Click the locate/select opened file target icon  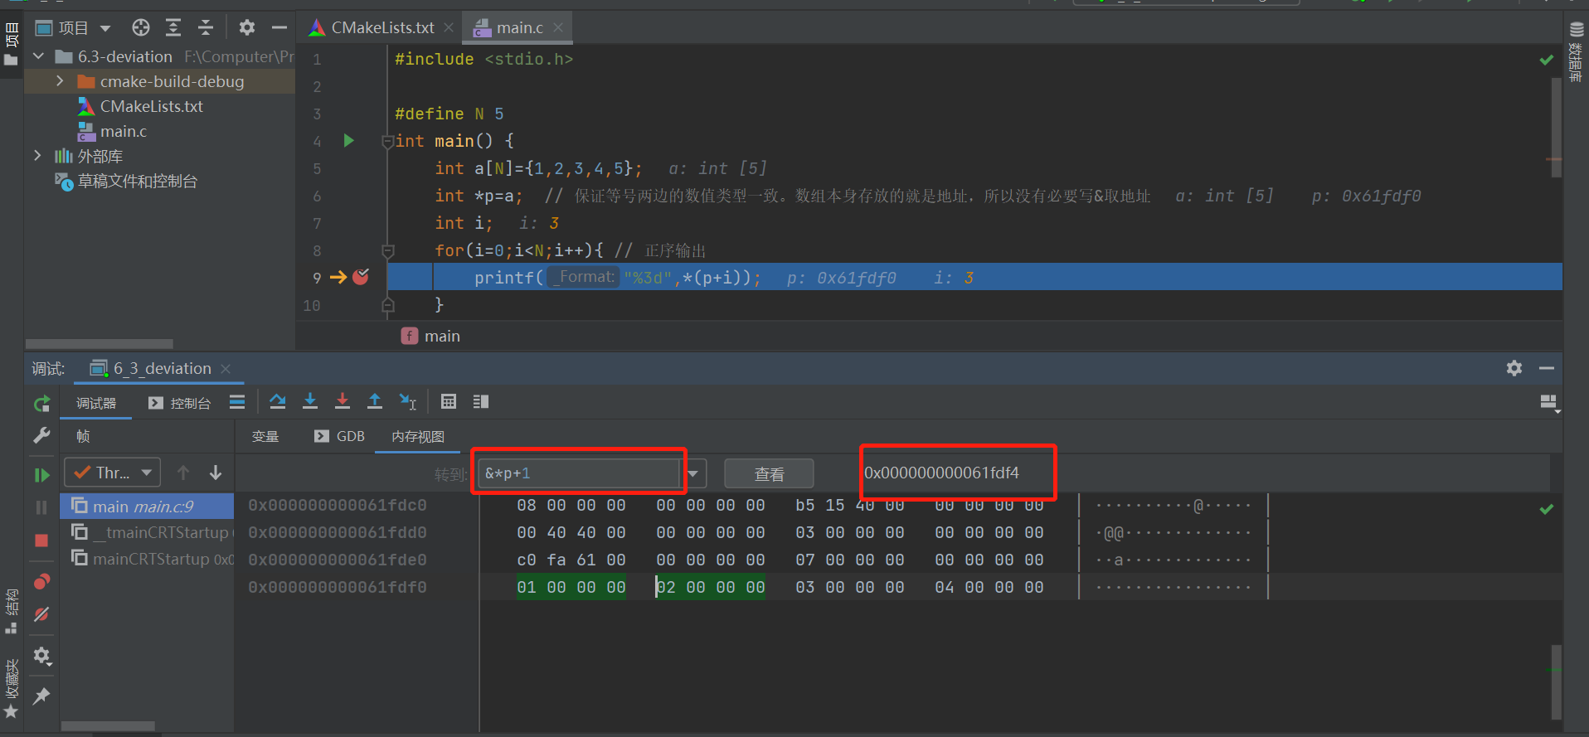141,27
